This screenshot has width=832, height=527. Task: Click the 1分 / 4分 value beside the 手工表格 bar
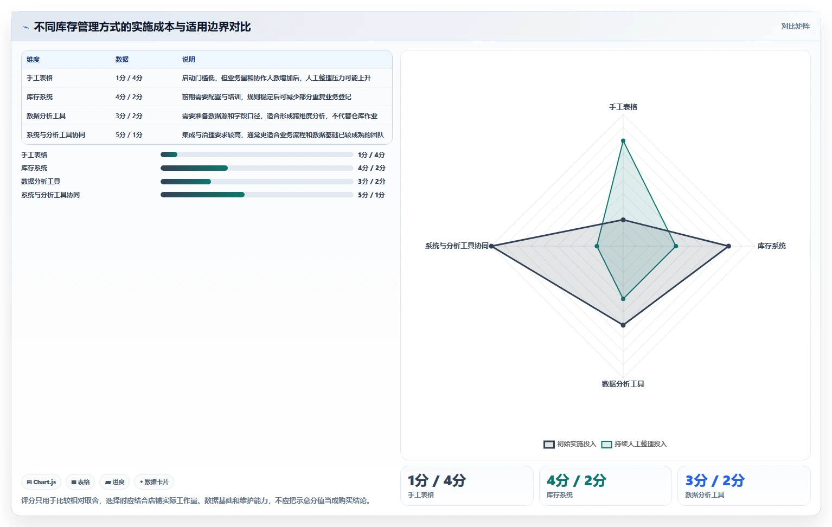click(x=372, y=155)
